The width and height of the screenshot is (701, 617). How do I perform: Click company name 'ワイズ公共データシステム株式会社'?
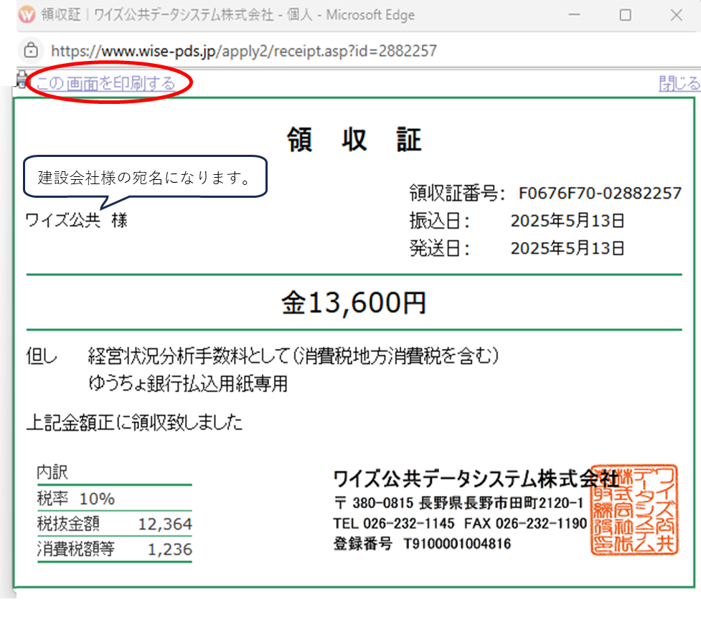(x=476, y=479)
